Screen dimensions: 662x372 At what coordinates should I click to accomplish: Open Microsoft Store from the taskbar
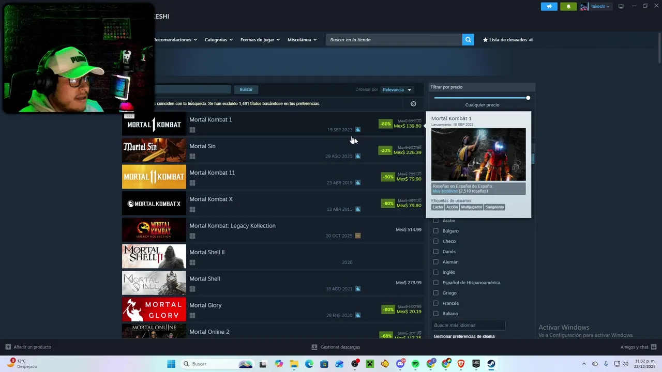point(324,364)
